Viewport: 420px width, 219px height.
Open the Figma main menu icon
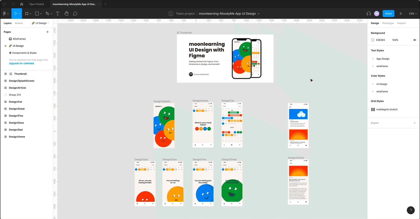click(5, 13)
